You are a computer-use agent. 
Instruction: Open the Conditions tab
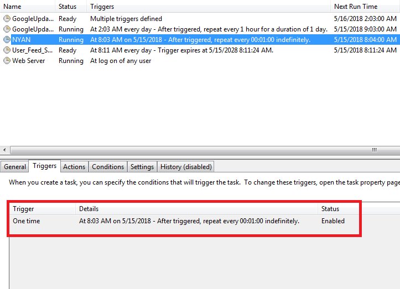click(x=108, y=167)
